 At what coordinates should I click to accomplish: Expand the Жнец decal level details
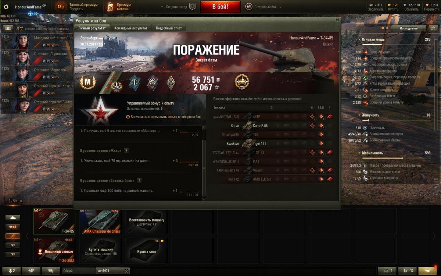tap(126, 150)
